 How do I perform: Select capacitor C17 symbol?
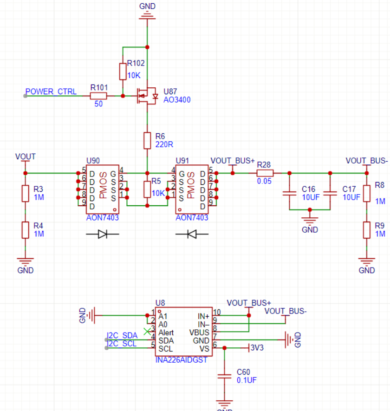[x=330, y=194]
